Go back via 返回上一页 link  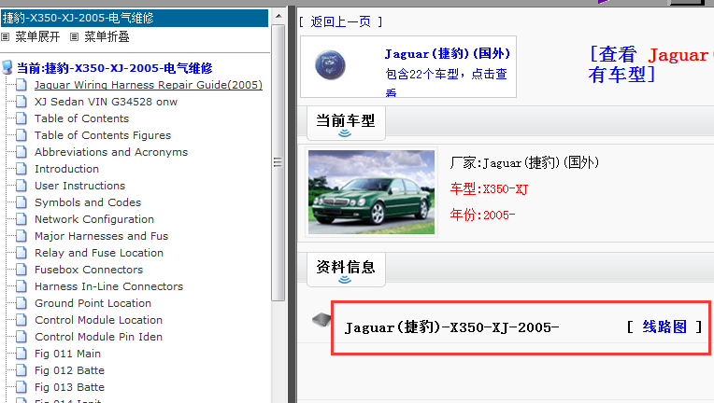pos(340,21)
